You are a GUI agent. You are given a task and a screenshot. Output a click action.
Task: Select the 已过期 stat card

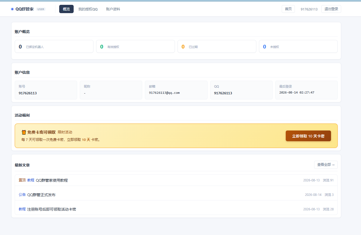(217, 46)
